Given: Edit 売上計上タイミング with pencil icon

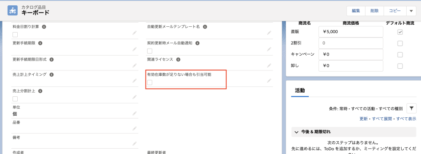Looking at the screenshot, I should click(x=134, y=81).
